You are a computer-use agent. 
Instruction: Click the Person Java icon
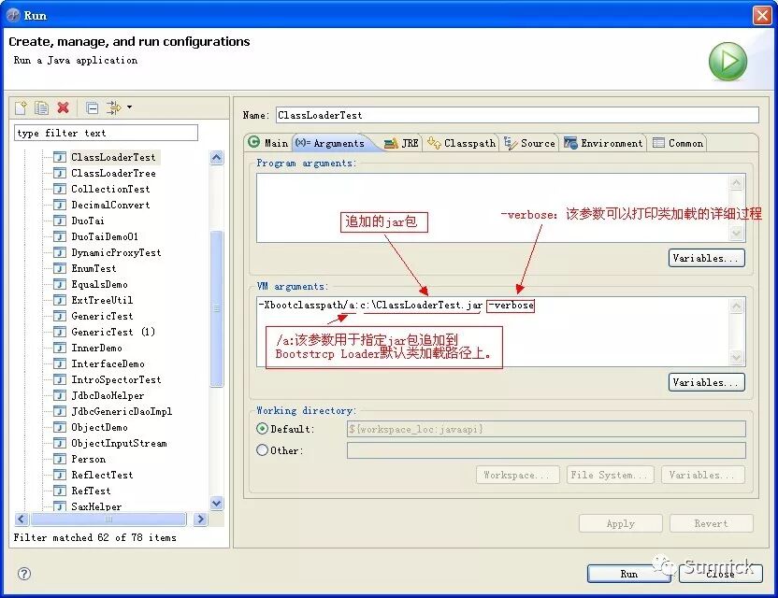click(60, 459)
